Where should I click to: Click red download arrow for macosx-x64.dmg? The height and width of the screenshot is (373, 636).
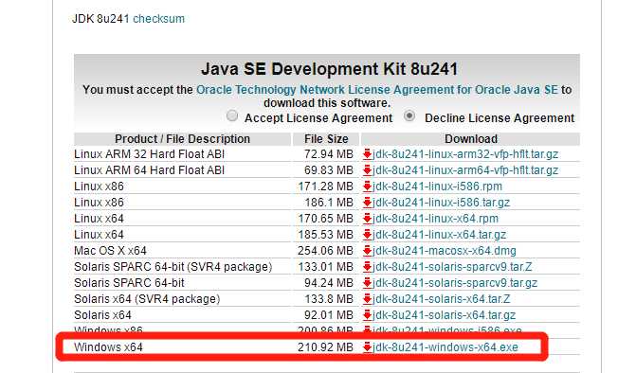pos(367,251)
